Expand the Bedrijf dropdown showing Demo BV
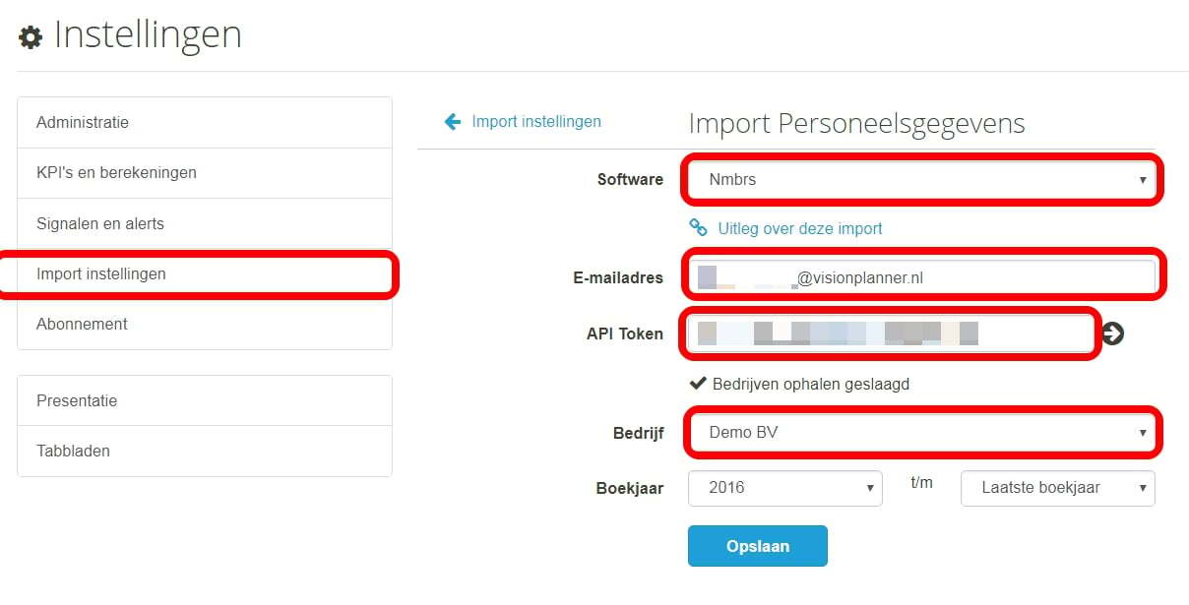This screenshot has height=605, width=1189. [921, 432]
